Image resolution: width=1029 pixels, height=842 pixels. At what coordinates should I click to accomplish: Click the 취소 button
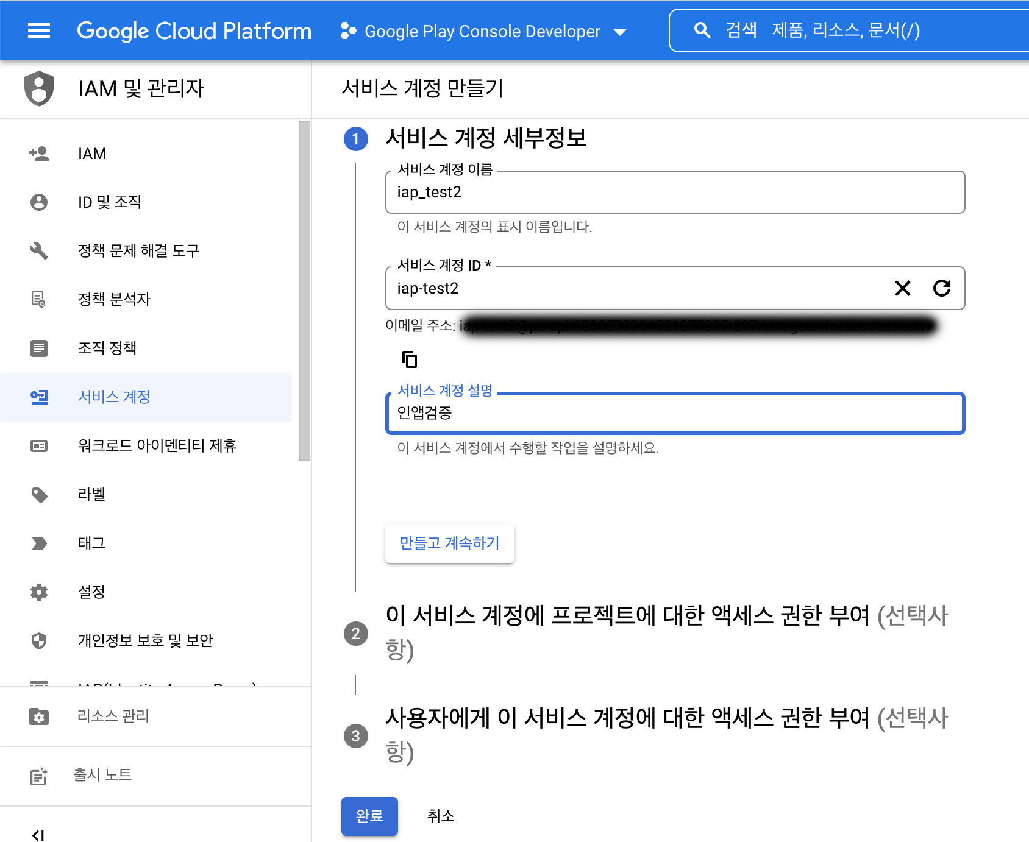[441, 816]
